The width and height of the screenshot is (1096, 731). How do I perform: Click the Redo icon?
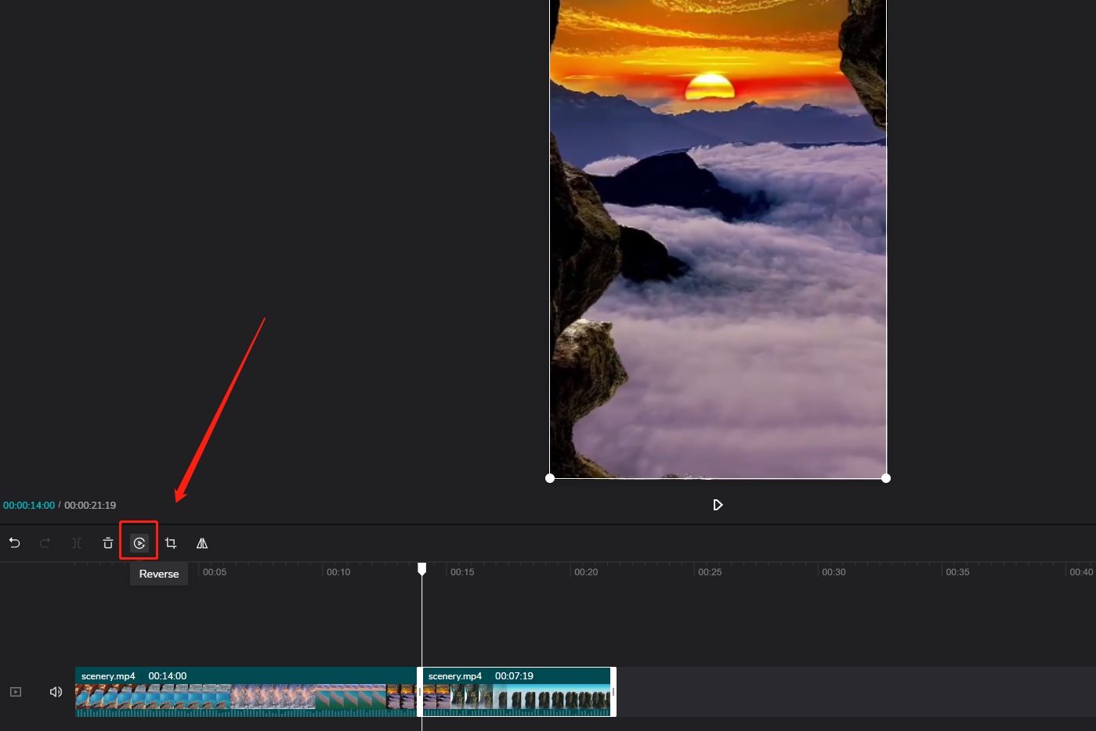[45, 542]
